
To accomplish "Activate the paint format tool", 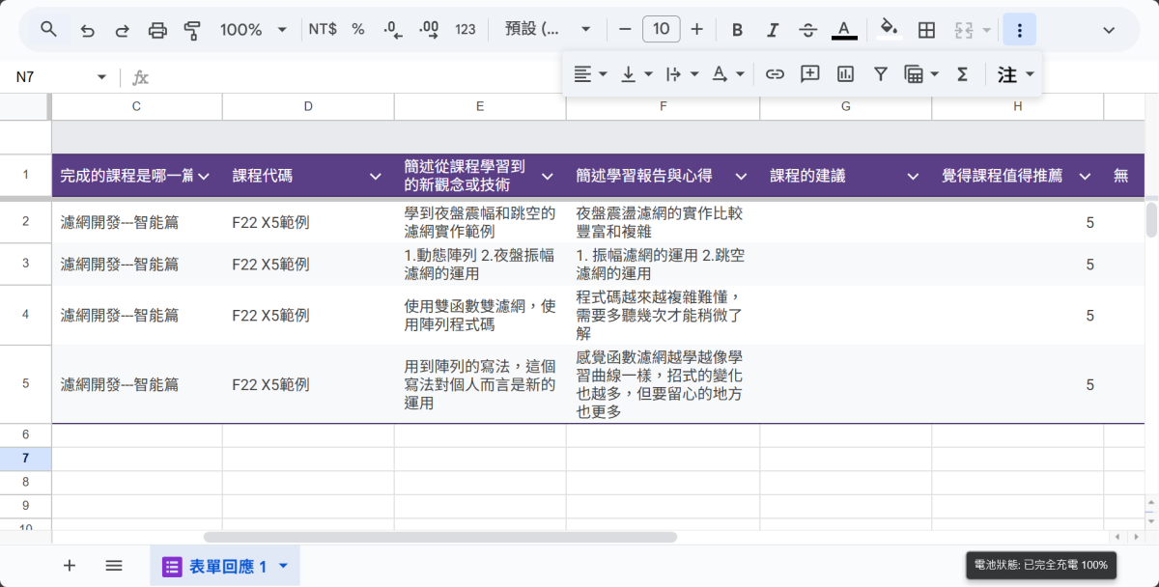I will pos(192,30).
